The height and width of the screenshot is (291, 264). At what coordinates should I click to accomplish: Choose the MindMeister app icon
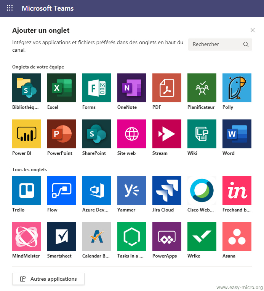click(x=27, y=237)
